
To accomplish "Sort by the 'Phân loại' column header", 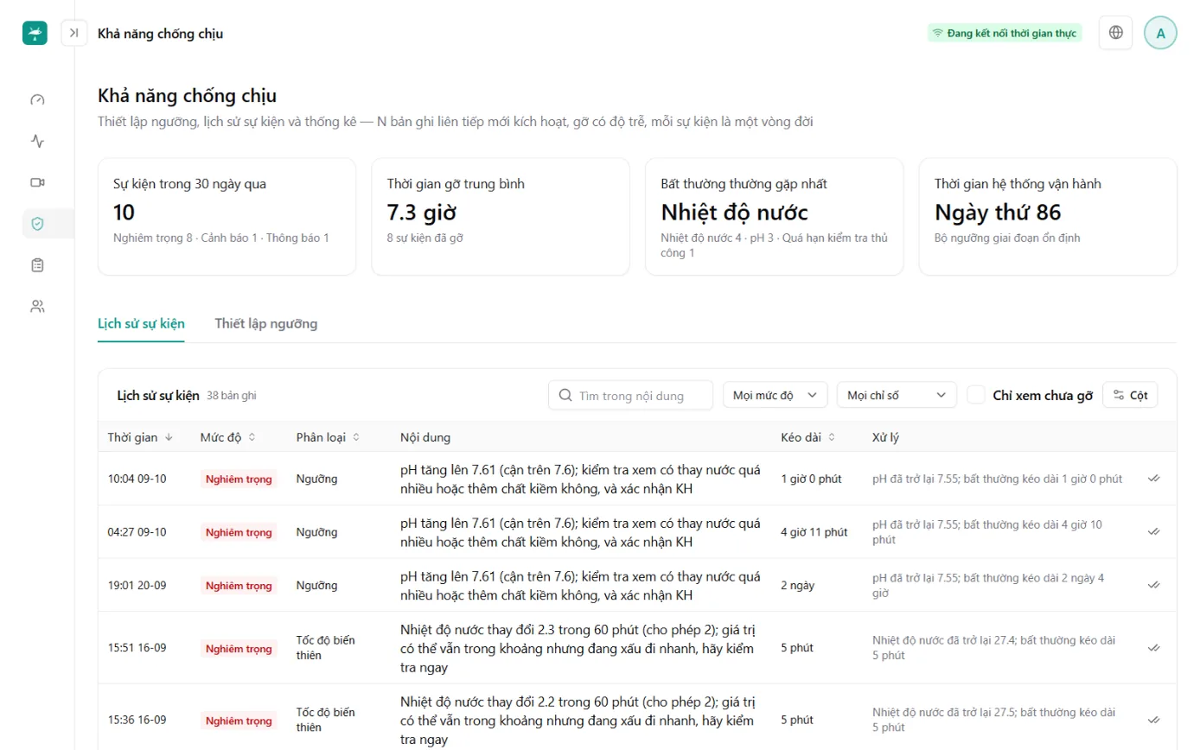I will (328, 437).
